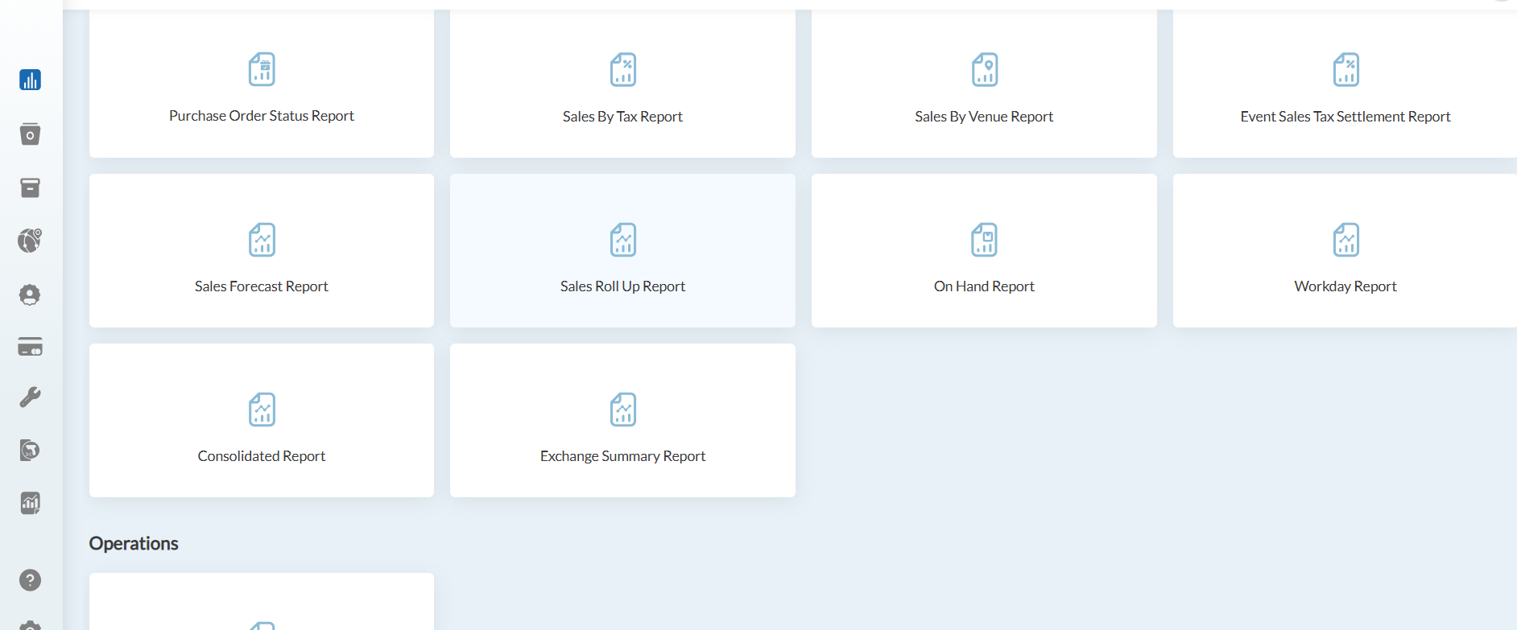Click the Event Sales Tax Settlement icon
1517x630 pixels.
tap(1346, 69)
